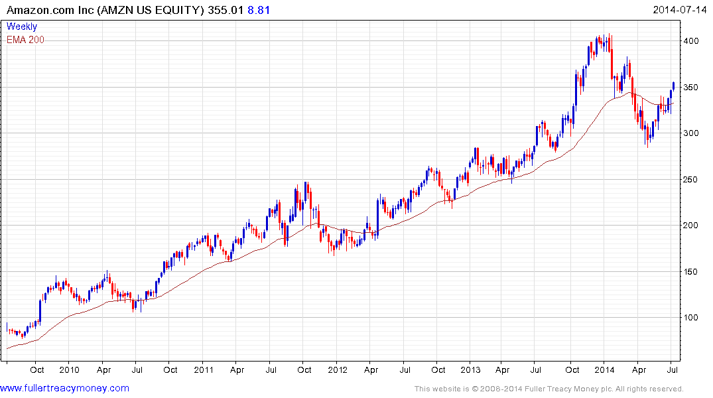Viewport: 713px width, 398px height.
Task: Click the 400 price axis label
Action: (691, 41)
